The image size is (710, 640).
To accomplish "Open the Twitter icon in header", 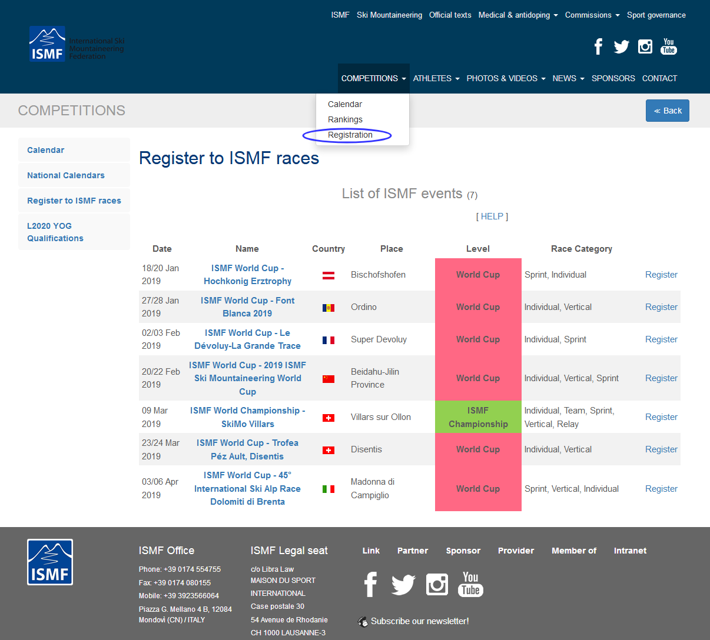I will (x=621, y=46).
